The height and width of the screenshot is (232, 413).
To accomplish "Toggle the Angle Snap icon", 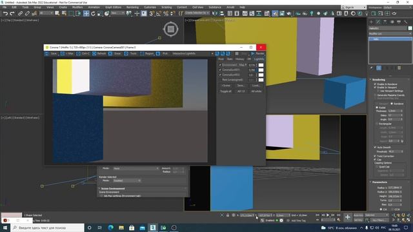I will tap(159, 14).
